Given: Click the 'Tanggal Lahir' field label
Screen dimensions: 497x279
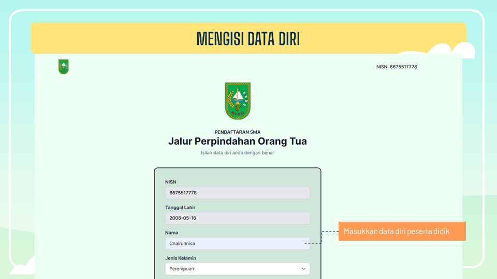Looking at the screenshot, I should 180,207.
